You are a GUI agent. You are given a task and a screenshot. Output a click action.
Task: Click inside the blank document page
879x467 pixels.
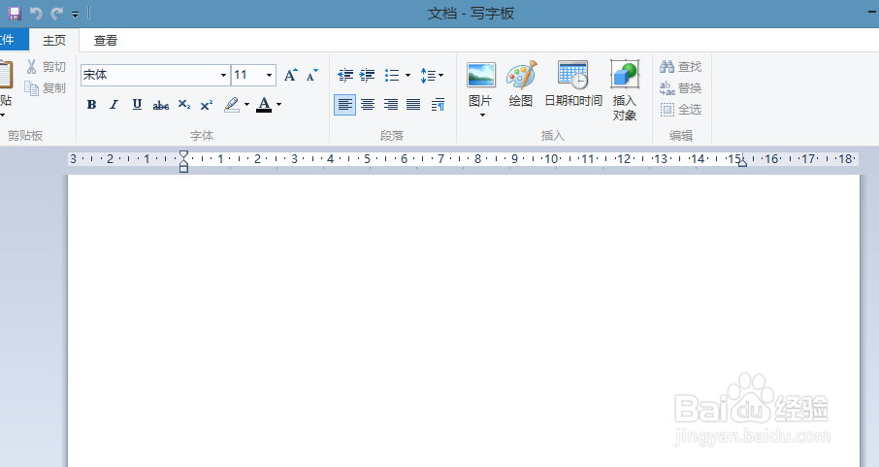tap(464, 320)
